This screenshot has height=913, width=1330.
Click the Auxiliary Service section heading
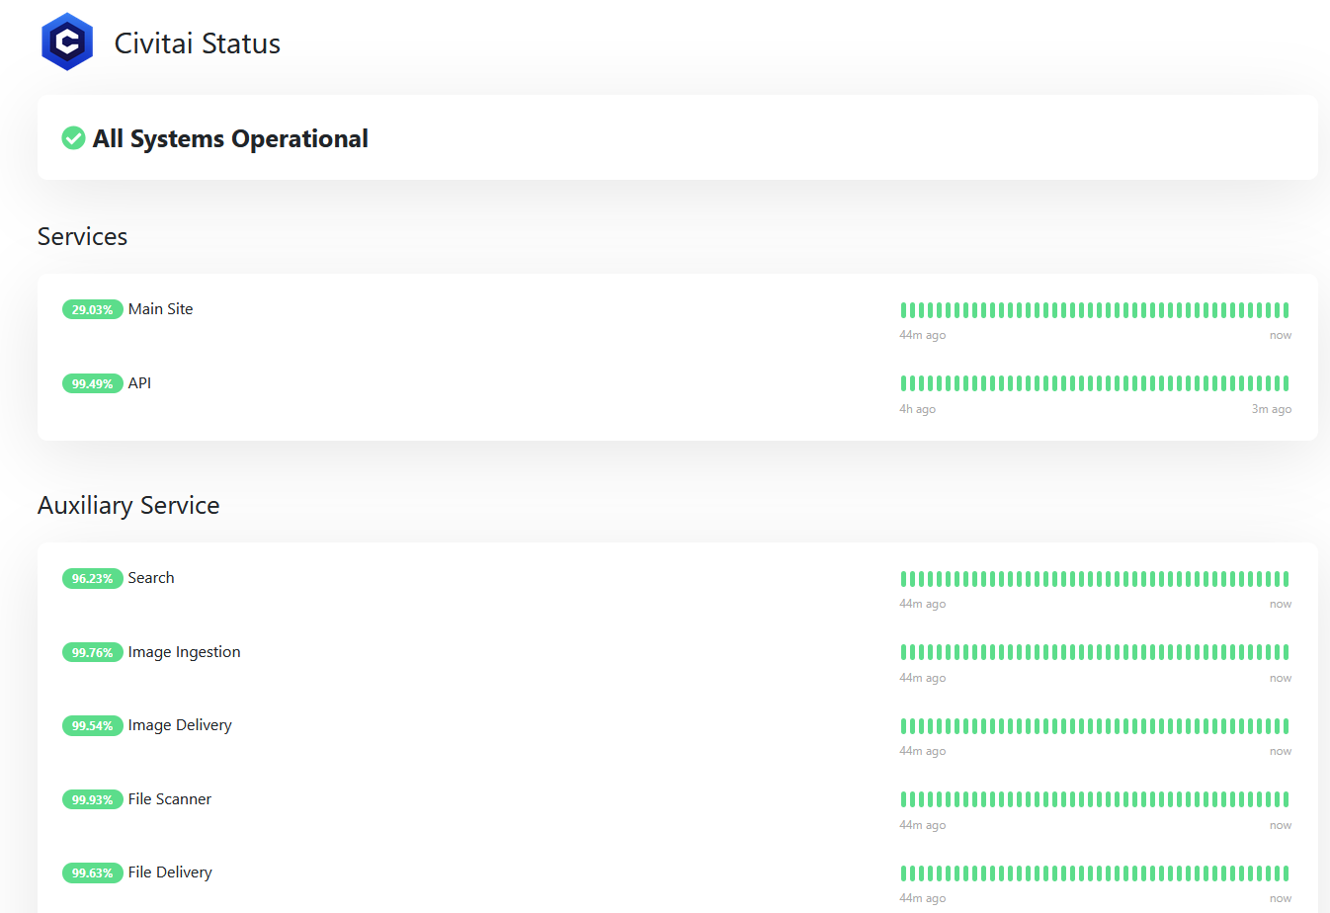tap(128, 505)
